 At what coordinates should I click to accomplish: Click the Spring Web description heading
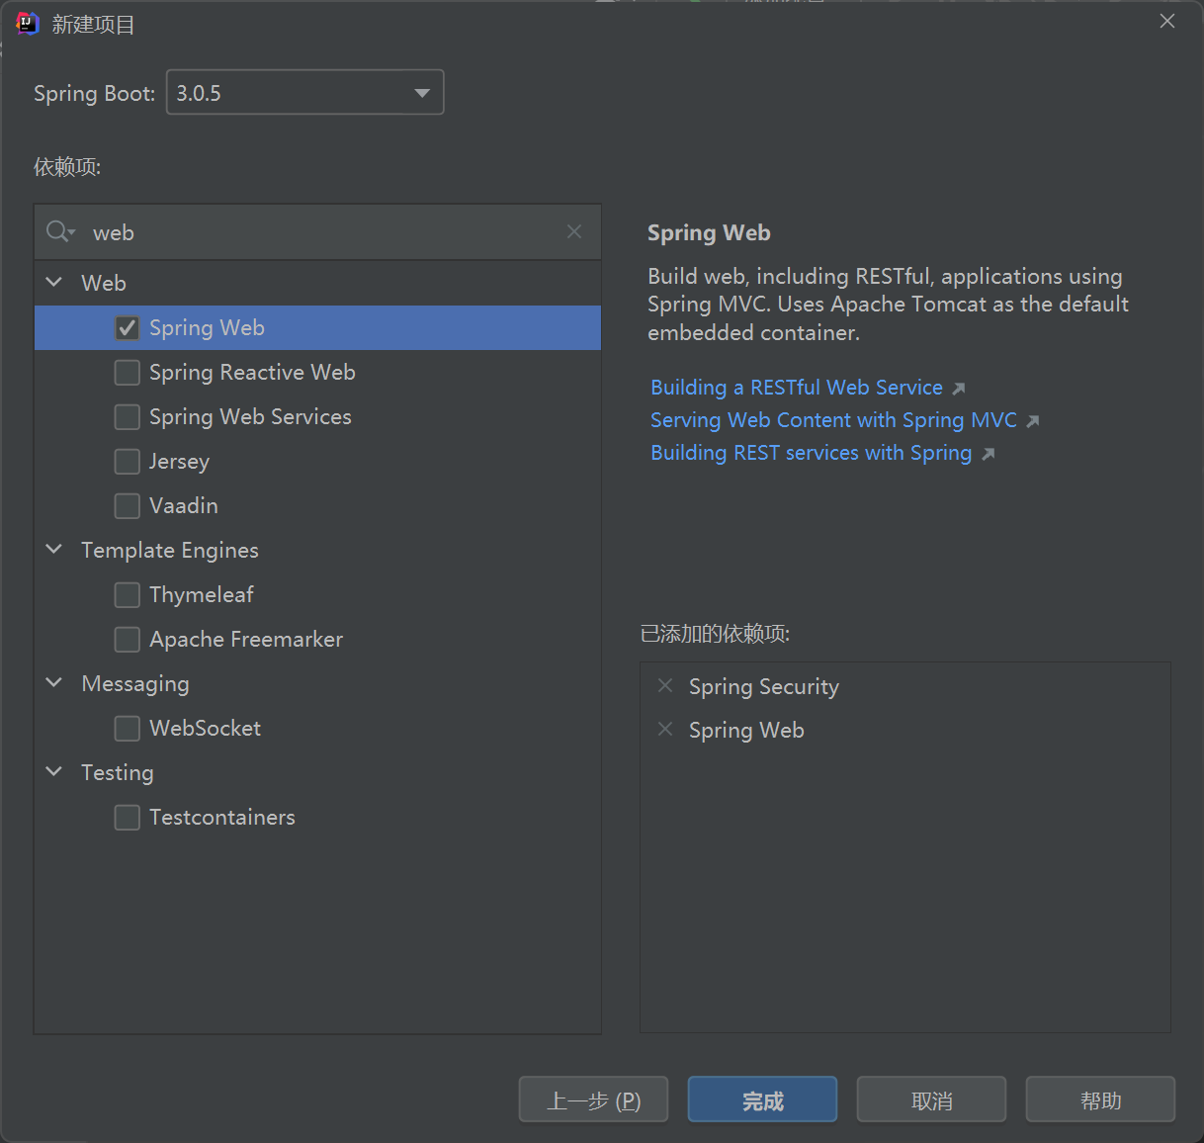click(x=709, y=232)
